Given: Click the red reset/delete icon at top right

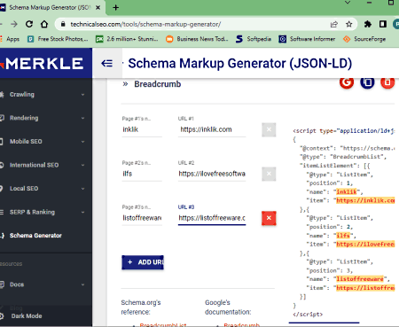Looking at the screenshot, I should (387, 82).
